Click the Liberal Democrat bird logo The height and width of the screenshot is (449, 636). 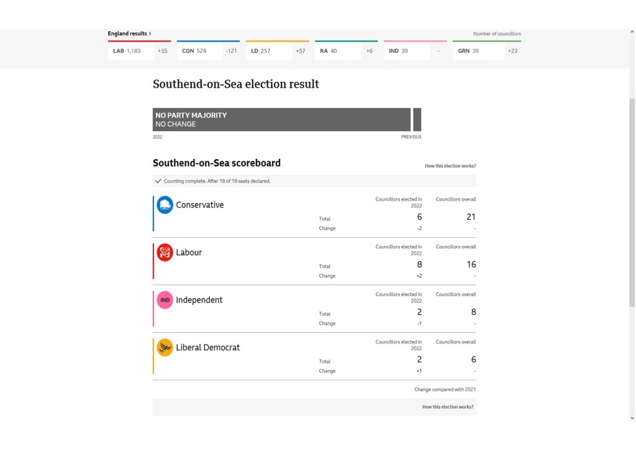click(165, 347)
